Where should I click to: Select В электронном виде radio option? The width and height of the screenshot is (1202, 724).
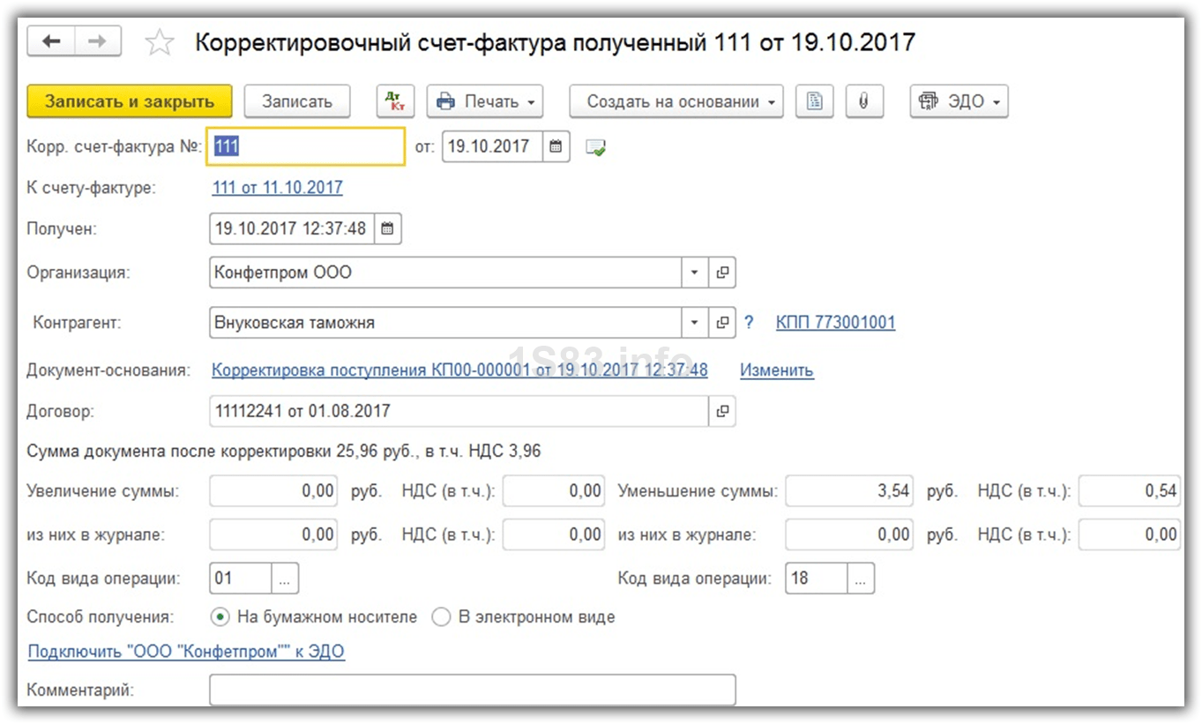coord(441,617)
